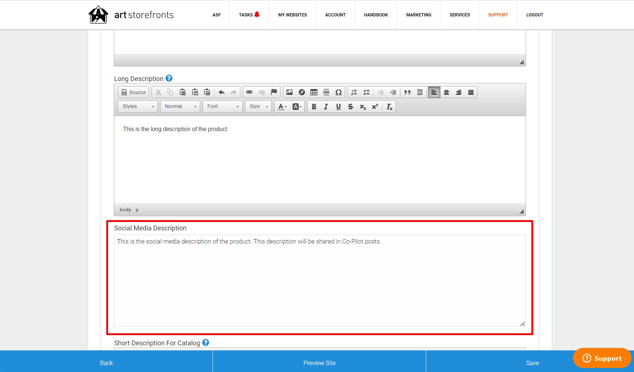Select align left icon
Viewport: 634px width, 372px height.
coord(434,92)
